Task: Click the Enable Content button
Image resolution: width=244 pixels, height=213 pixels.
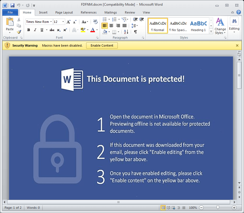Action: (x=102, y=45)
